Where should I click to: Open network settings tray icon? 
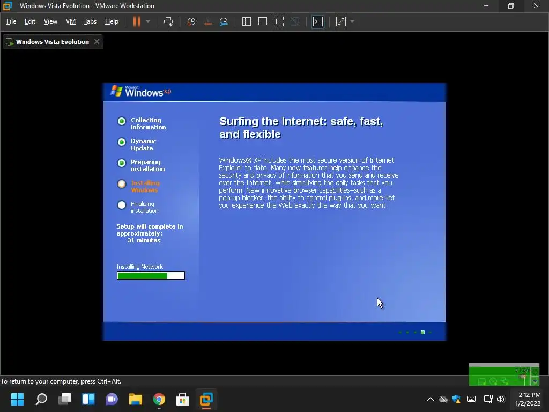488,399
